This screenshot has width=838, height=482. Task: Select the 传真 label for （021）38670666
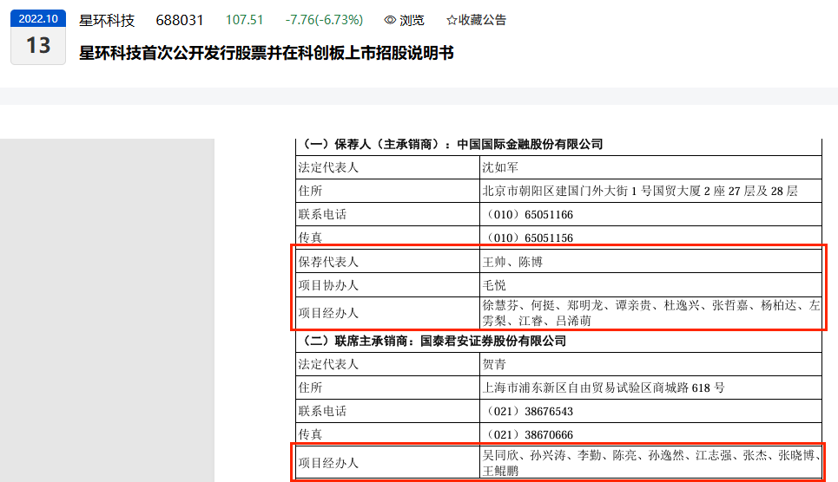310,434
